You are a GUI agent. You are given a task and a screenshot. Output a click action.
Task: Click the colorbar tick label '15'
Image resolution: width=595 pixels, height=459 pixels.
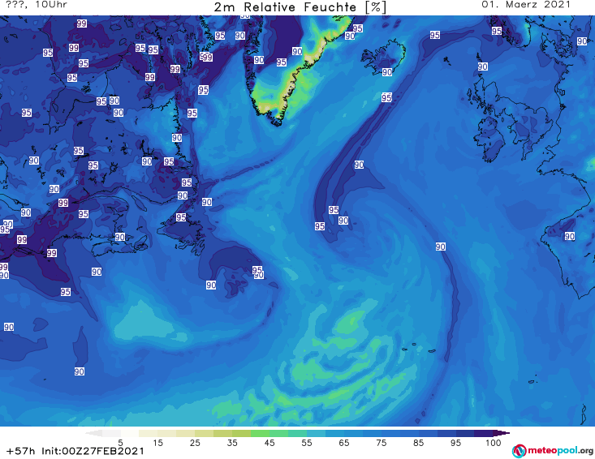pos(157,442)
